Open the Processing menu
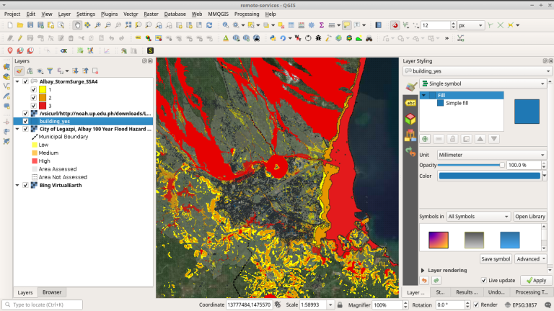554x311 pixels. tap(247, 14)
